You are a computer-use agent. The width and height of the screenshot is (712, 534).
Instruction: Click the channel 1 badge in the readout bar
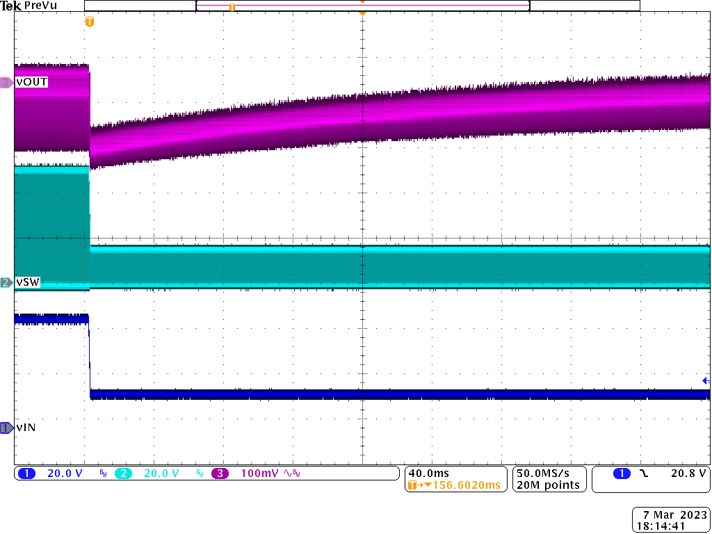click(26, 474)
